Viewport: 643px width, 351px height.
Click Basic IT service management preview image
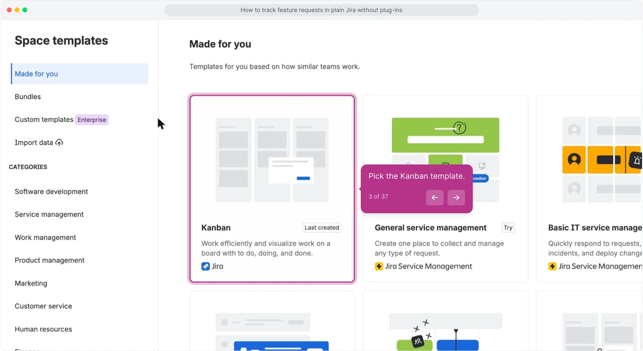click(x=602, y=160)
